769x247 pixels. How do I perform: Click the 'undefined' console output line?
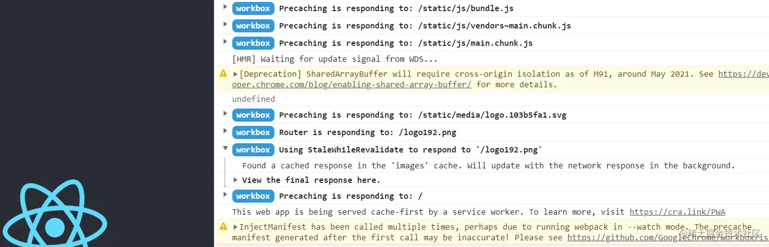point(254,99)
